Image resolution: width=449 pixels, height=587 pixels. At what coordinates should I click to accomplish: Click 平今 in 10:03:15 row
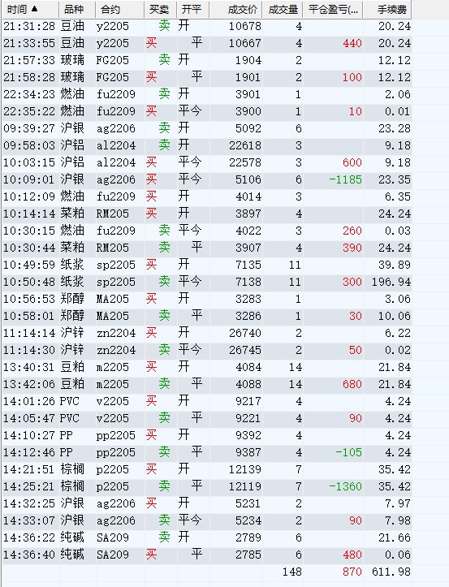pyautogui.click(x=190, y=162)
